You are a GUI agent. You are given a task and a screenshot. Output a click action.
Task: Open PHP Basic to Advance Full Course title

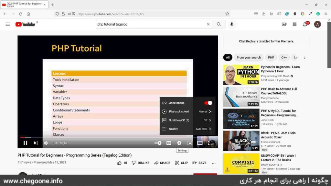click(x=279, y=91)
